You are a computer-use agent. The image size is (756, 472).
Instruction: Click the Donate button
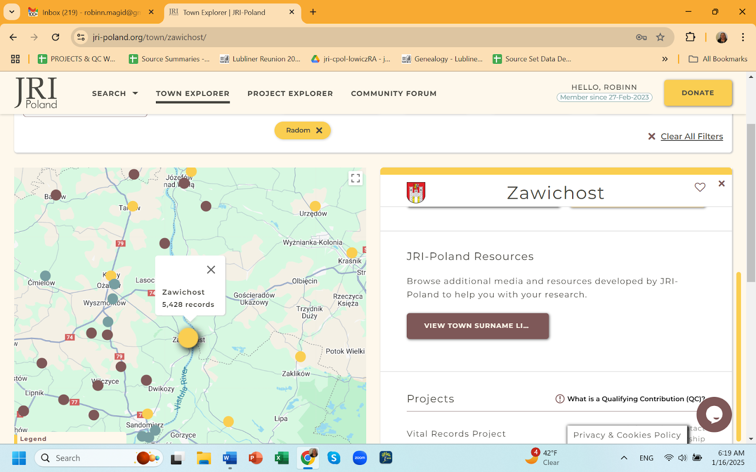(x=698, y=93)
